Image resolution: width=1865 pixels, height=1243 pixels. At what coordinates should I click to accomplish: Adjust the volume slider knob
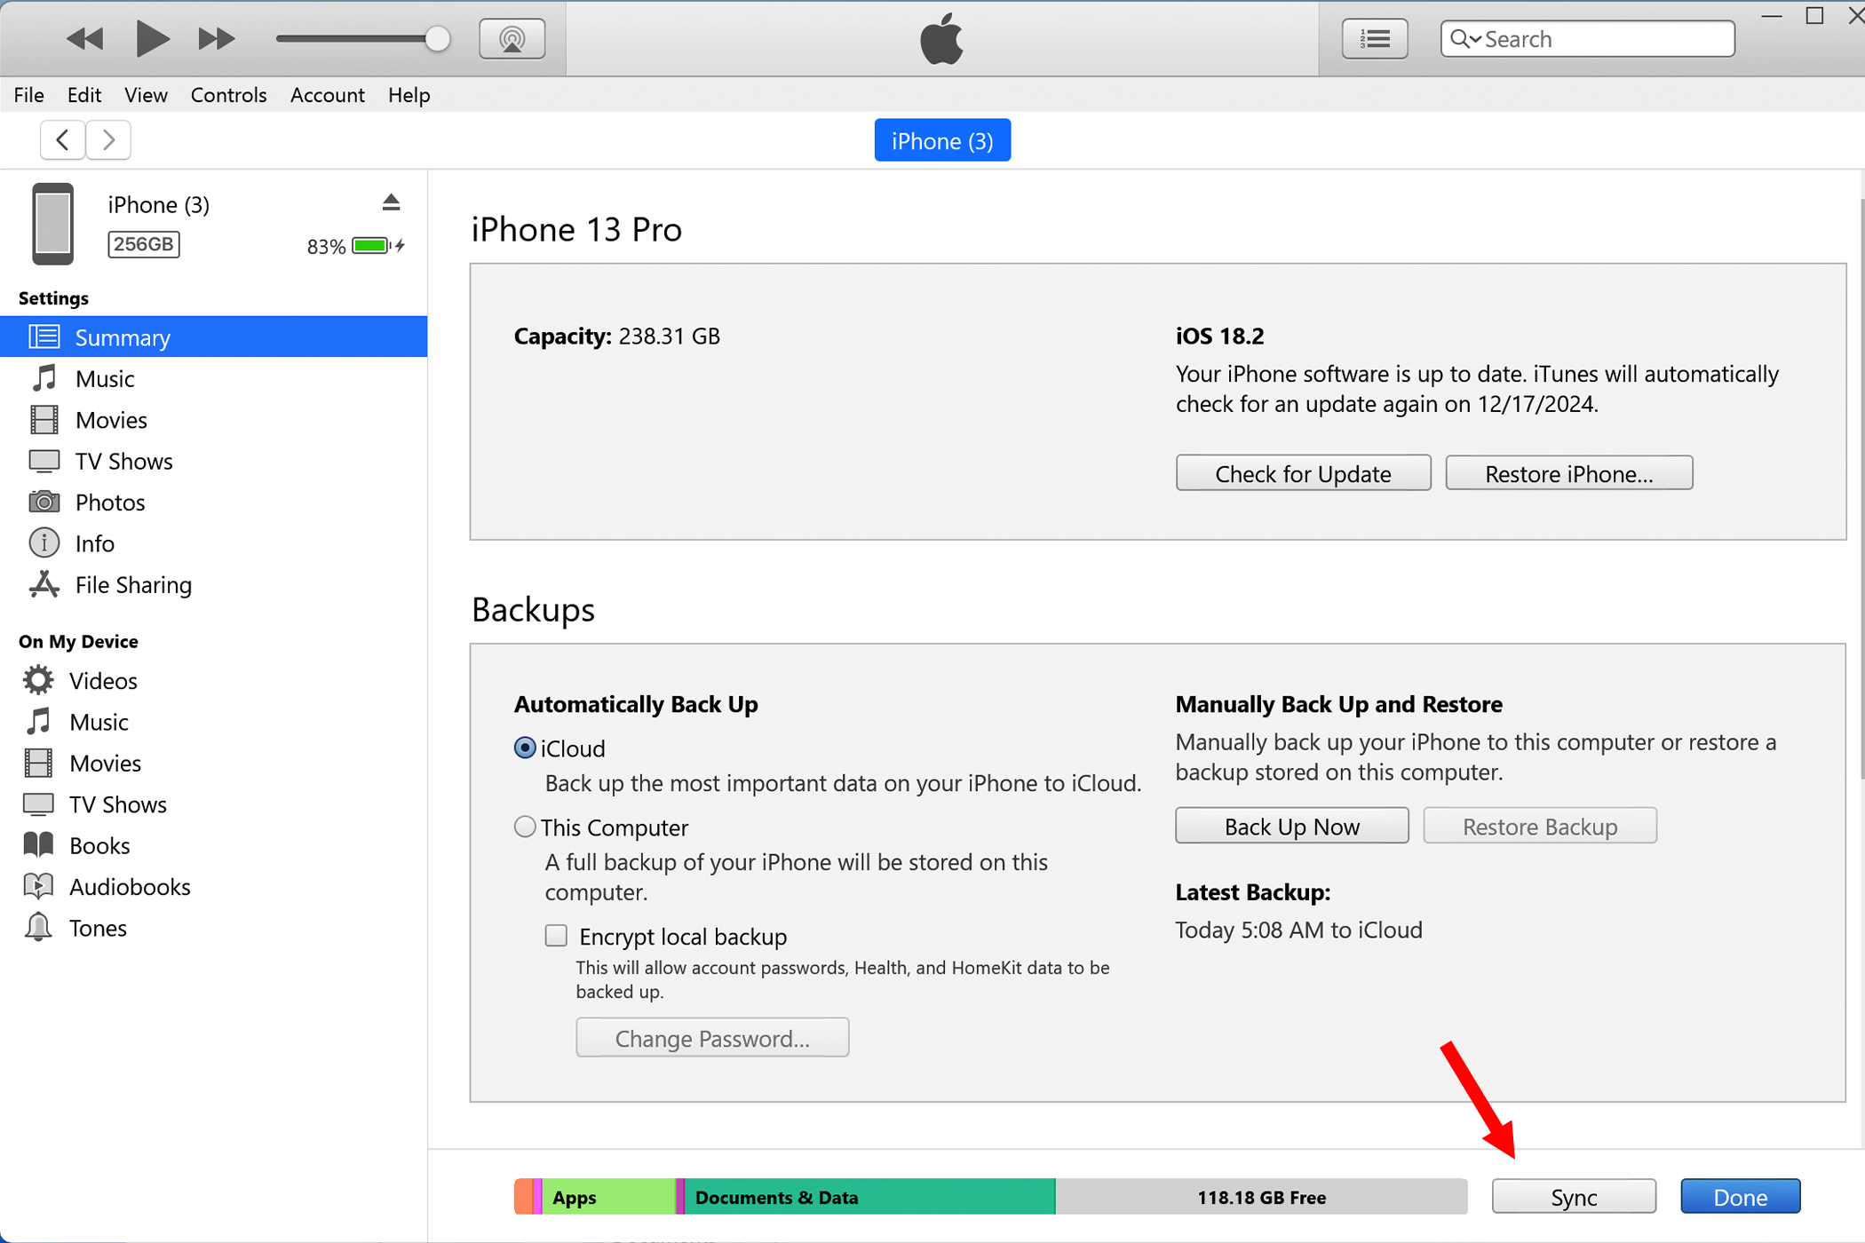(437, 39)
